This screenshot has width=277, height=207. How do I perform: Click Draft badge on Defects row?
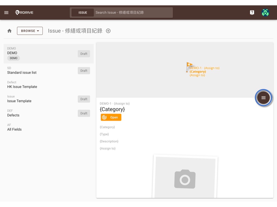click(84, 113)
